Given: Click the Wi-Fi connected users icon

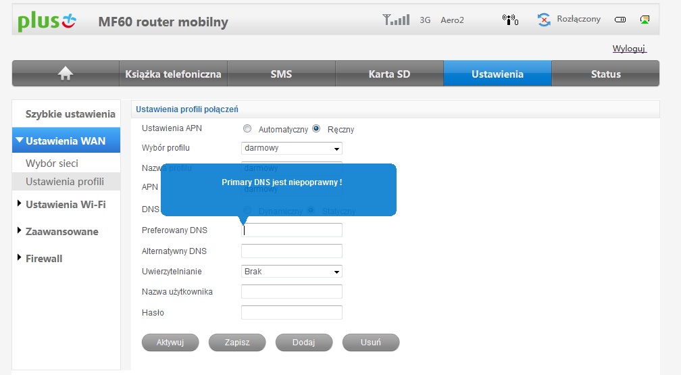Looking at the screenshot, I should pyautogui.click(x=510, y=20).
